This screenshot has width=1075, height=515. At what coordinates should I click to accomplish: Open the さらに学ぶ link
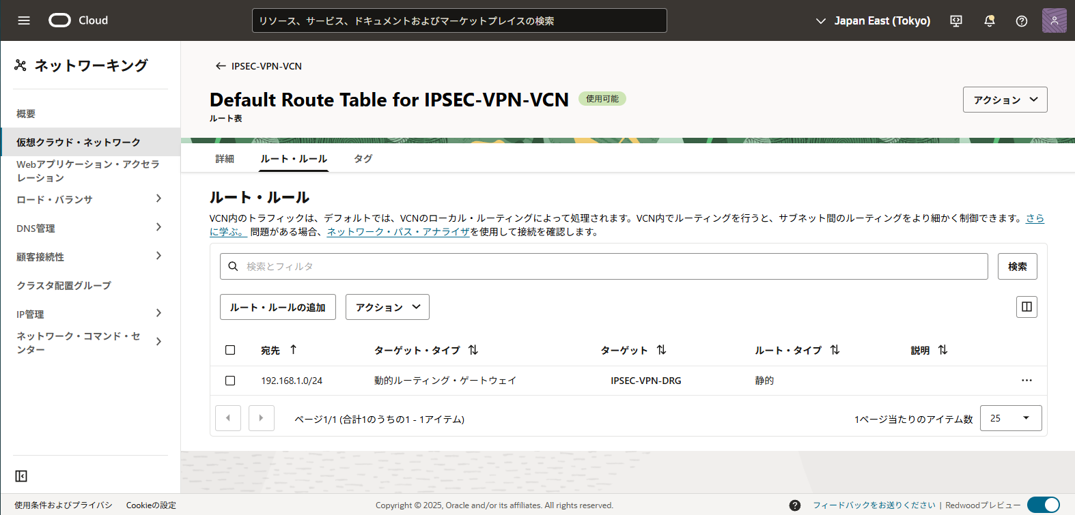pos(1035,218)
